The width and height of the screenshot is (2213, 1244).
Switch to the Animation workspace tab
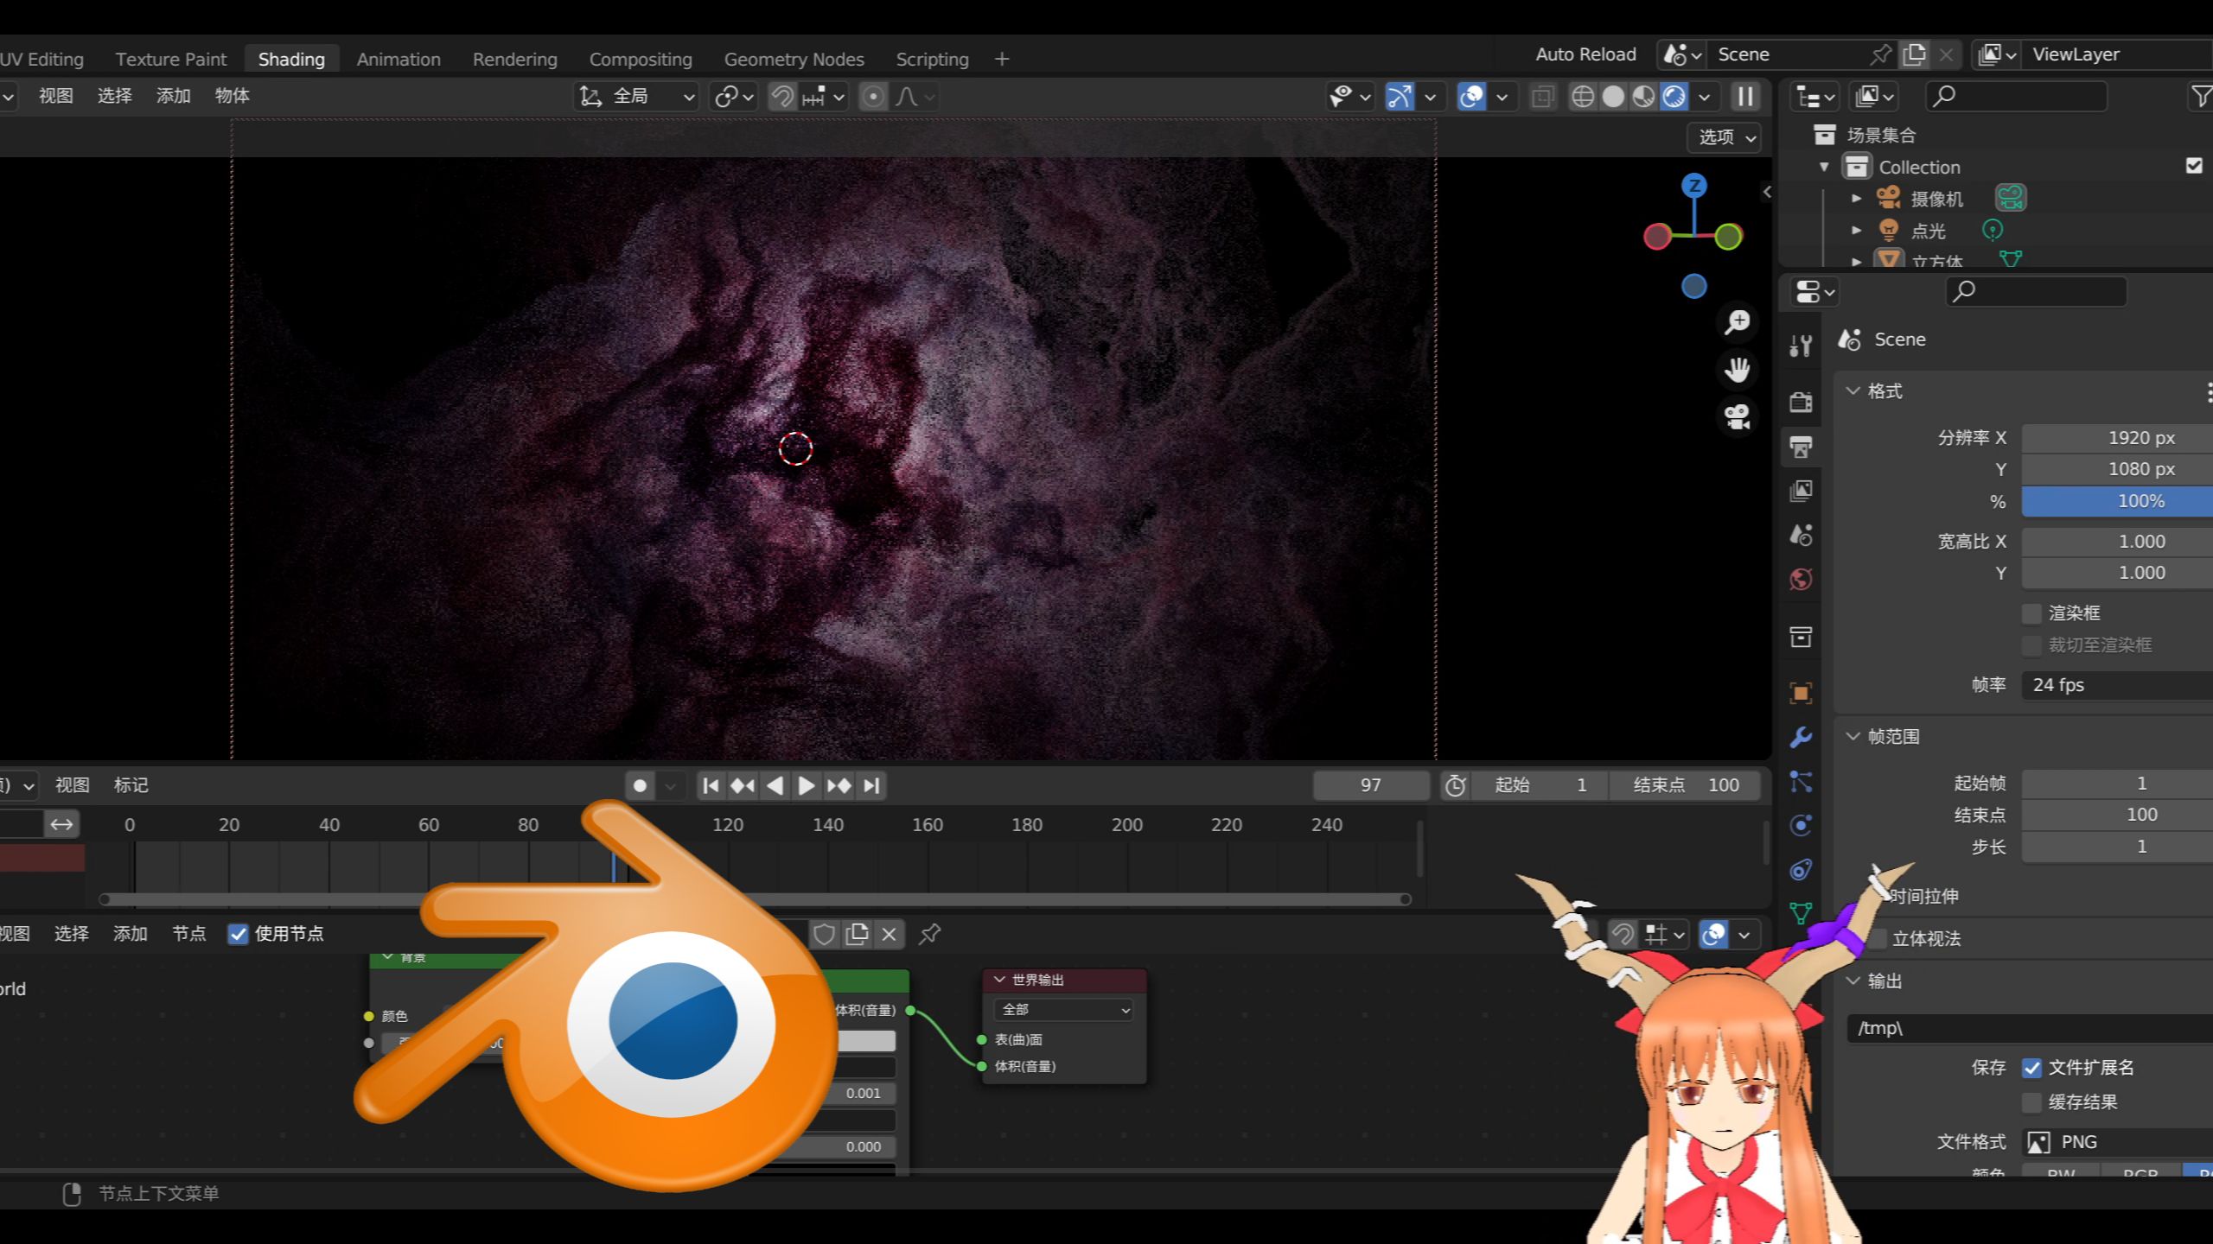tap(399, 59)
